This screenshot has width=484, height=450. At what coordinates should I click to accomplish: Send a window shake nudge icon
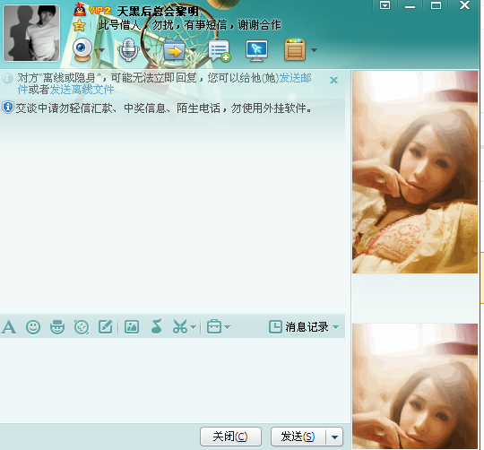[x=82, y=327]
